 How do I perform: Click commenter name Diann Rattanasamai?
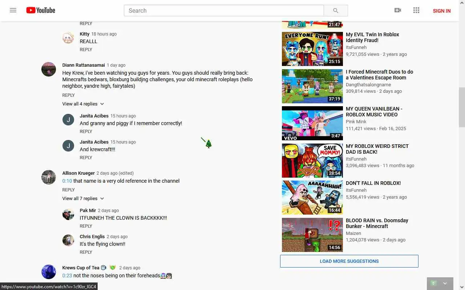84,65
